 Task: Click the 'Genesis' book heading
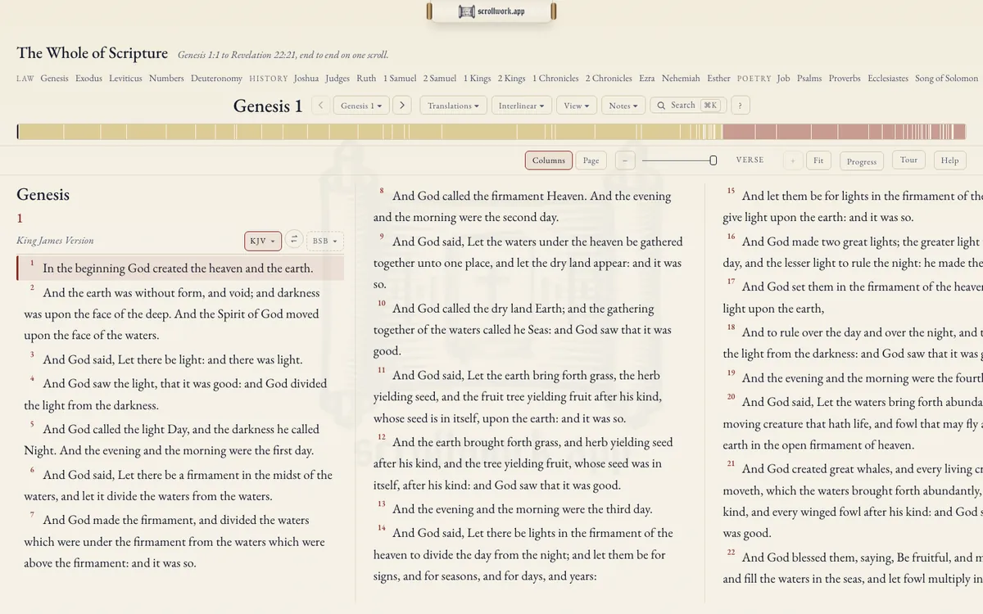click(43, 194)
